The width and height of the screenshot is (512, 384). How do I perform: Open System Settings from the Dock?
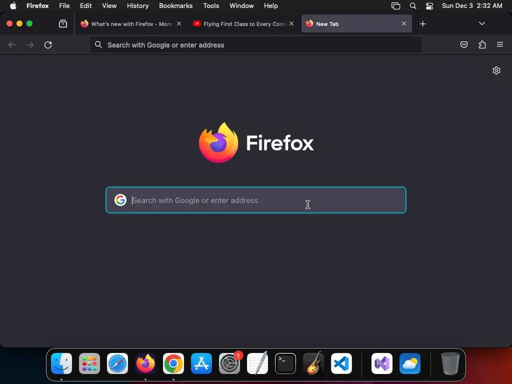[x=229, y=363]
